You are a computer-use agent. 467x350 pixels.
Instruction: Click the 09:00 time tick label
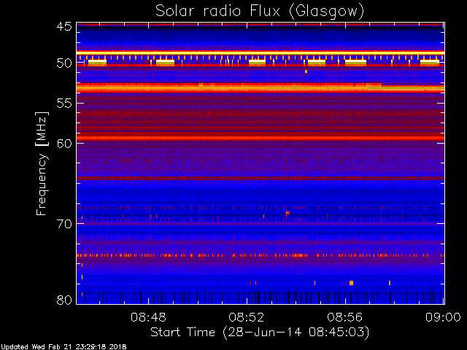pos(443,318)
